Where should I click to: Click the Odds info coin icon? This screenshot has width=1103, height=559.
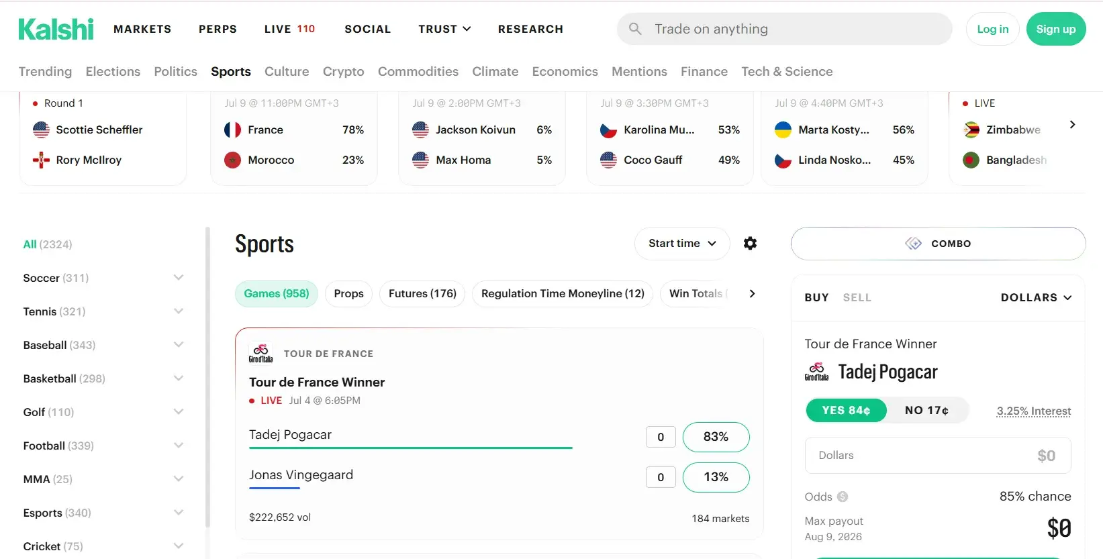tap(843, 497)
